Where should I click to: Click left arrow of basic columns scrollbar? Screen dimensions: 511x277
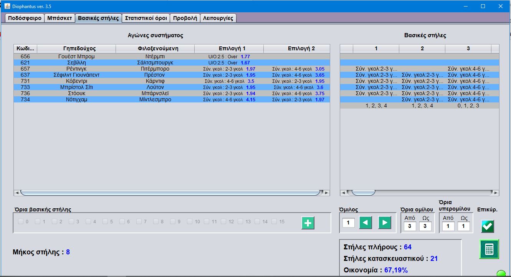[x=343, y=193]
